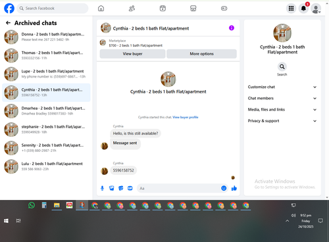Viewport: 329px width, 242px height.
Task: Open Lulu's archived chat
Action: [x=46, y=166]
